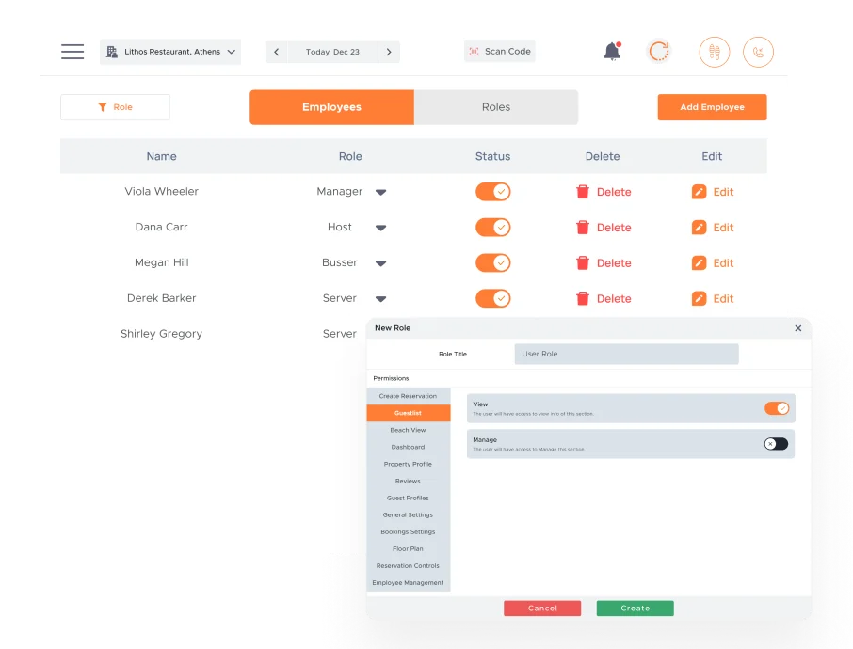Viewport: 853px width, 649px height.
Task: Click the scan code icon
Action: click(474, 51)
